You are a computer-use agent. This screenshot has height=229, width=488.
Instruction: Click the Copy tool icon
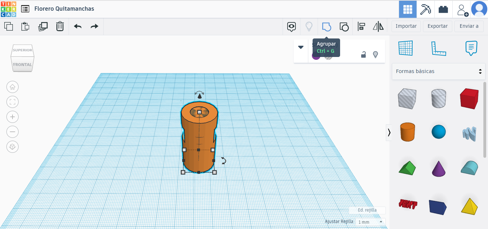[8, 26]
